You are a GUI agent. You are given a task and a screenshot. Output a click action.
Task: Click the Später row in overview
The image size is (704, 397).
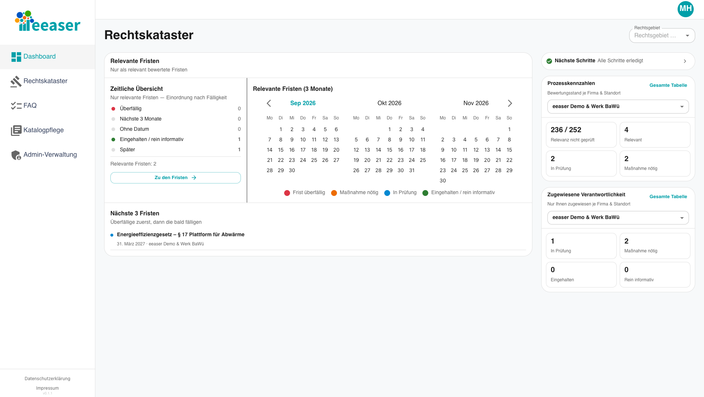176,150
